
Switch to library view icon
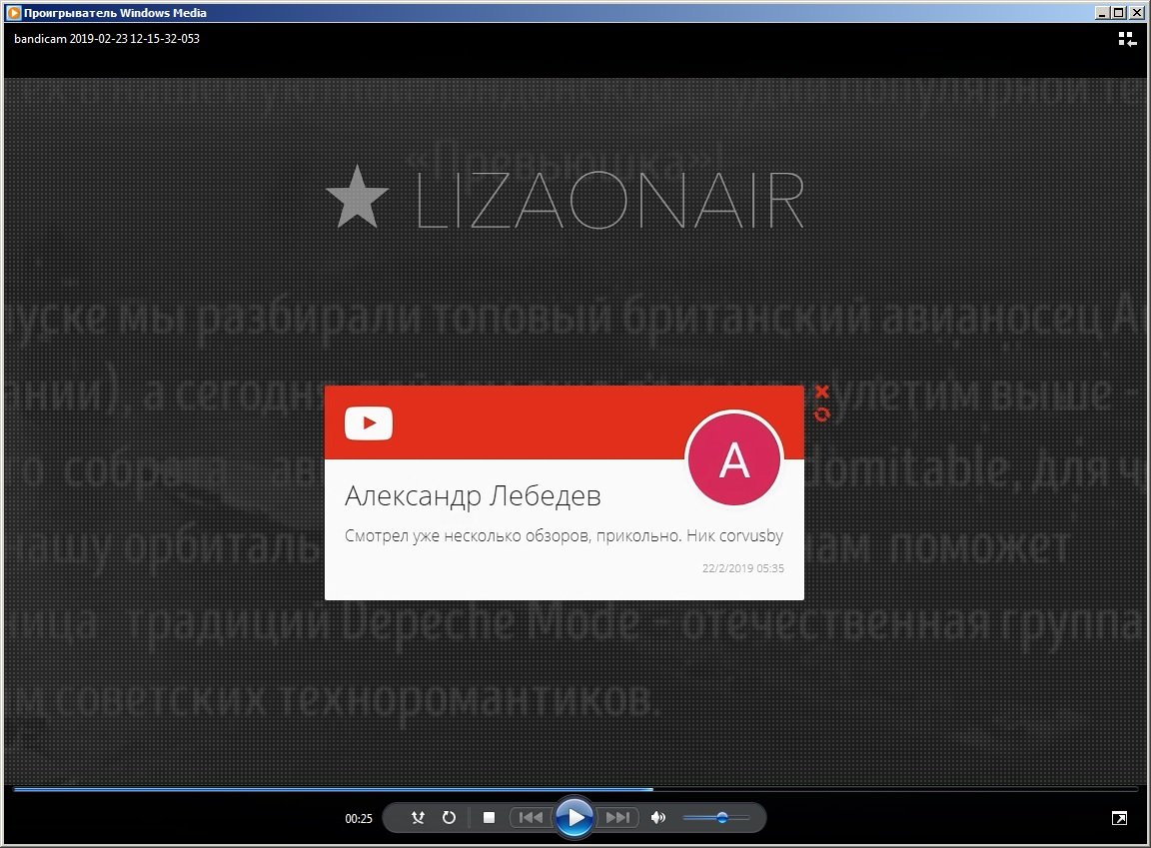click(1127, 39)
